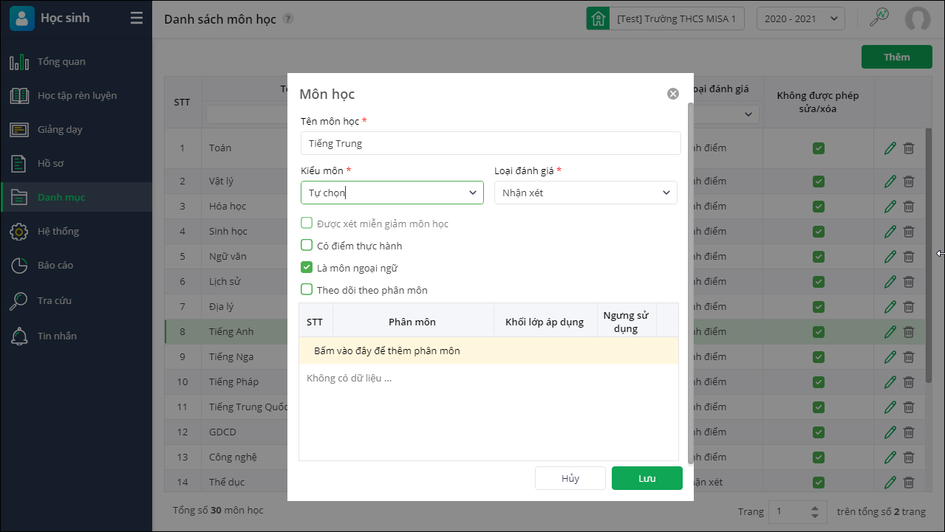Click the help question mark icon

click(x=288, y=18)
